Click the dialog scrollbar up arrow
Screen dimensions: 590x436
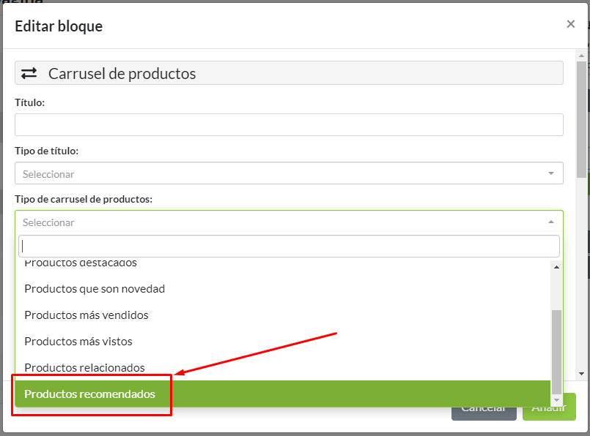pyautogui.click(x=580, y=56)
